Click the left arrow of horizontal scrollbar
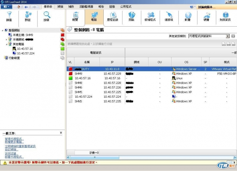 [68, 157]
